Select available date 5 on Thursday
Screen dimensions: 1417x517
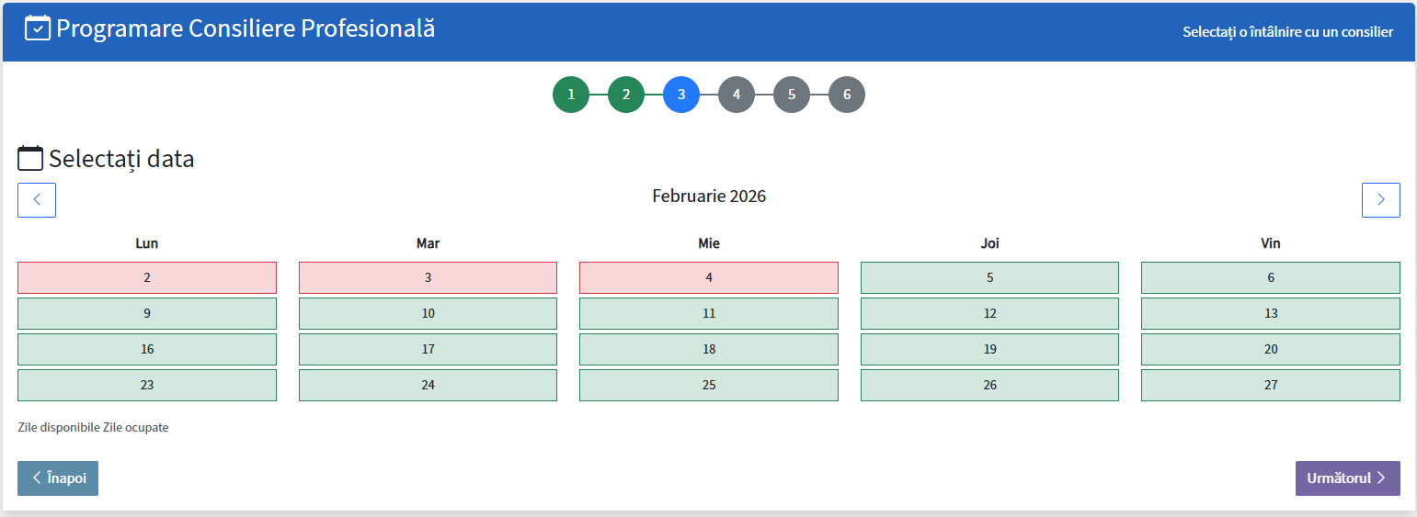[989, 277]
